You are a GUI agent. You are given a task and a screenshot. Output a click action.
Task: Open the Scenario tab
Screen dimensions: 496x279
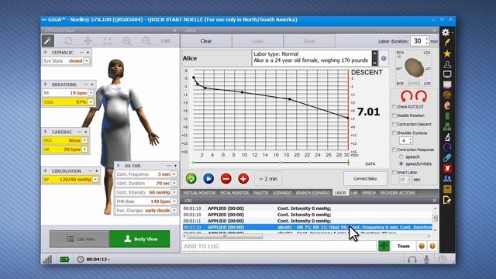[x=282, y=193]
